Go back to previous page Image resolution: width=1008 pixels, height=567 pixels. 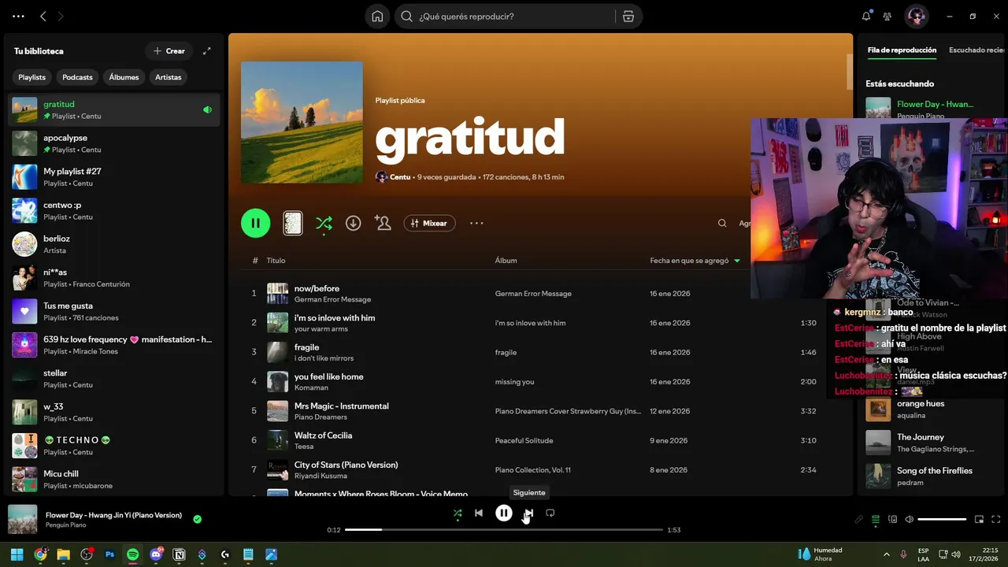(x=43, y=17)
